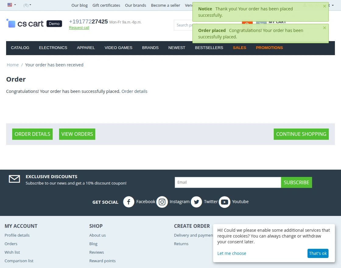Click the envelope discounts icon
This screenshot has height=268, width=341.
pyautogui.click(x=14, y=179)
